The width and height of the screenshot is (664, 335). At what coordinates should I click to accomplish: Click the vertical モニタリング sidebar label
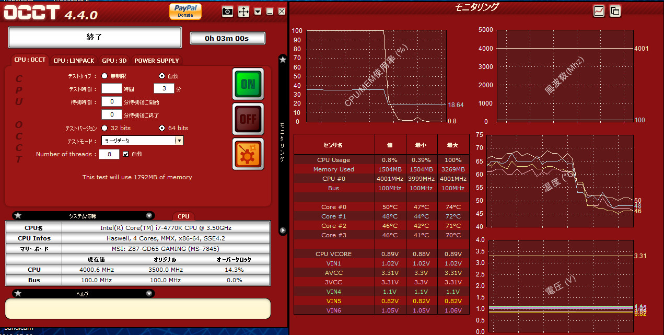point(283,142)
